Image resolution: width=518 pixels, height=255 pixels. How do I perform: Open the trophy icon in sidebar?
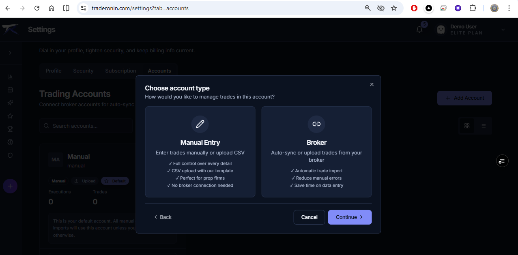[10, 129]
